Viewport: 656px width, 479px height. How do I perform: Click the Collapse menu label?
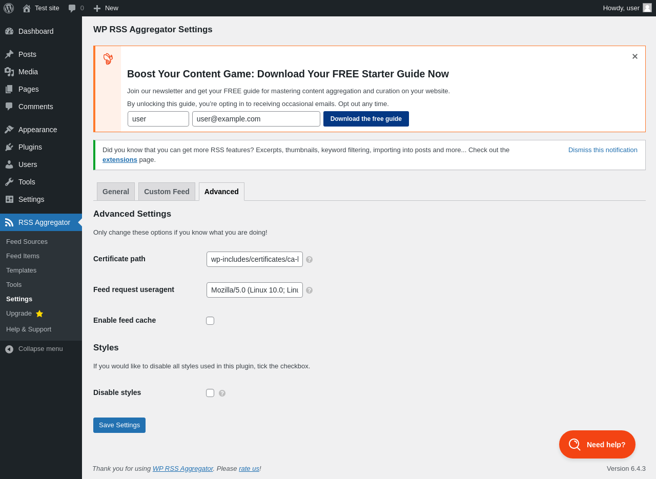[40, 349]
